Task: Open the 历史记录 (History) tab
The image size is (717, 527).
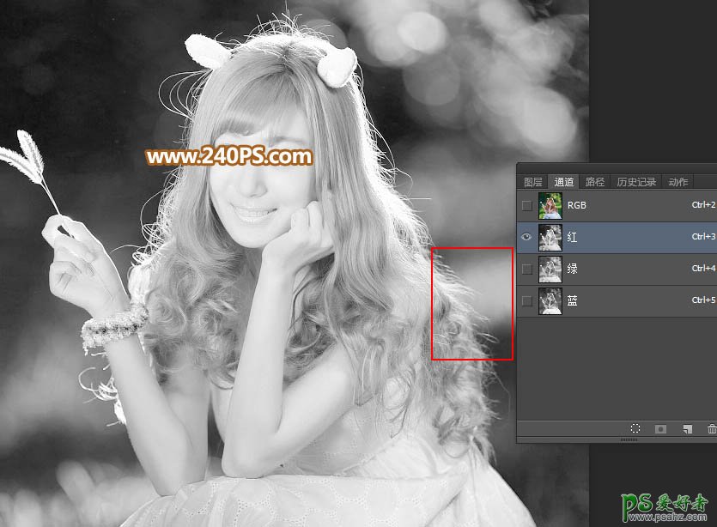Action: pyautogui.click(x=636, y=182)
